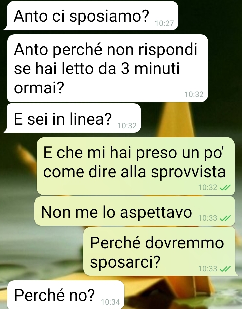Click the 10:32 timestamp under "ormai?"
This screenshot has width=242, height=309.
click(194, 95)
